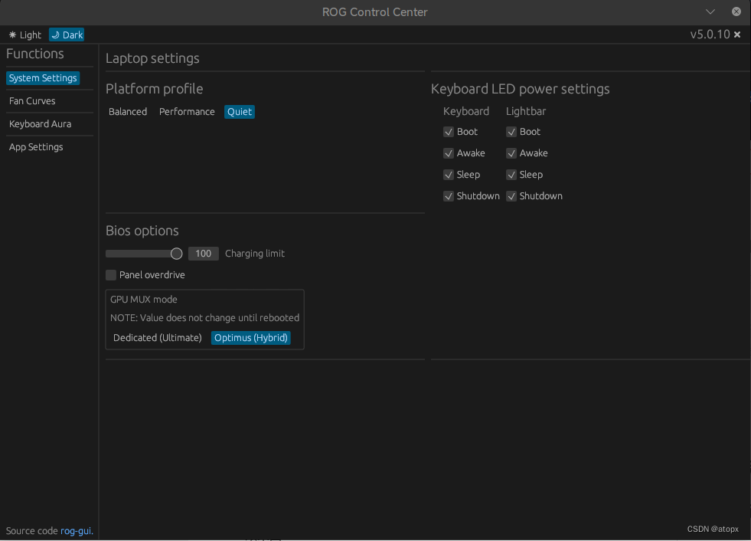Screen dimensions: 751x541
Task: Click the GPU MUX mode label
Action: point(144,300)
